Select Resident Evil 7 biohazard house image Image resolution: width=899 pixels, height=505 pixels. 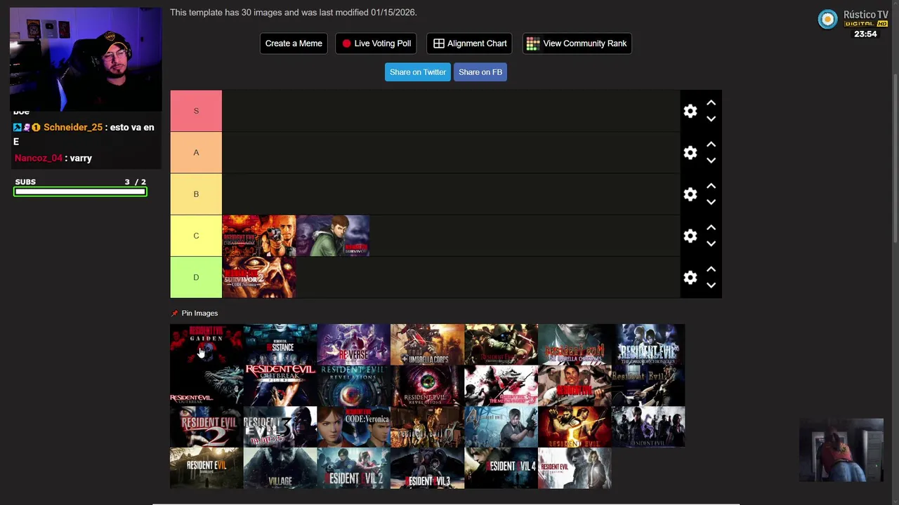click(x=206, y=469)
